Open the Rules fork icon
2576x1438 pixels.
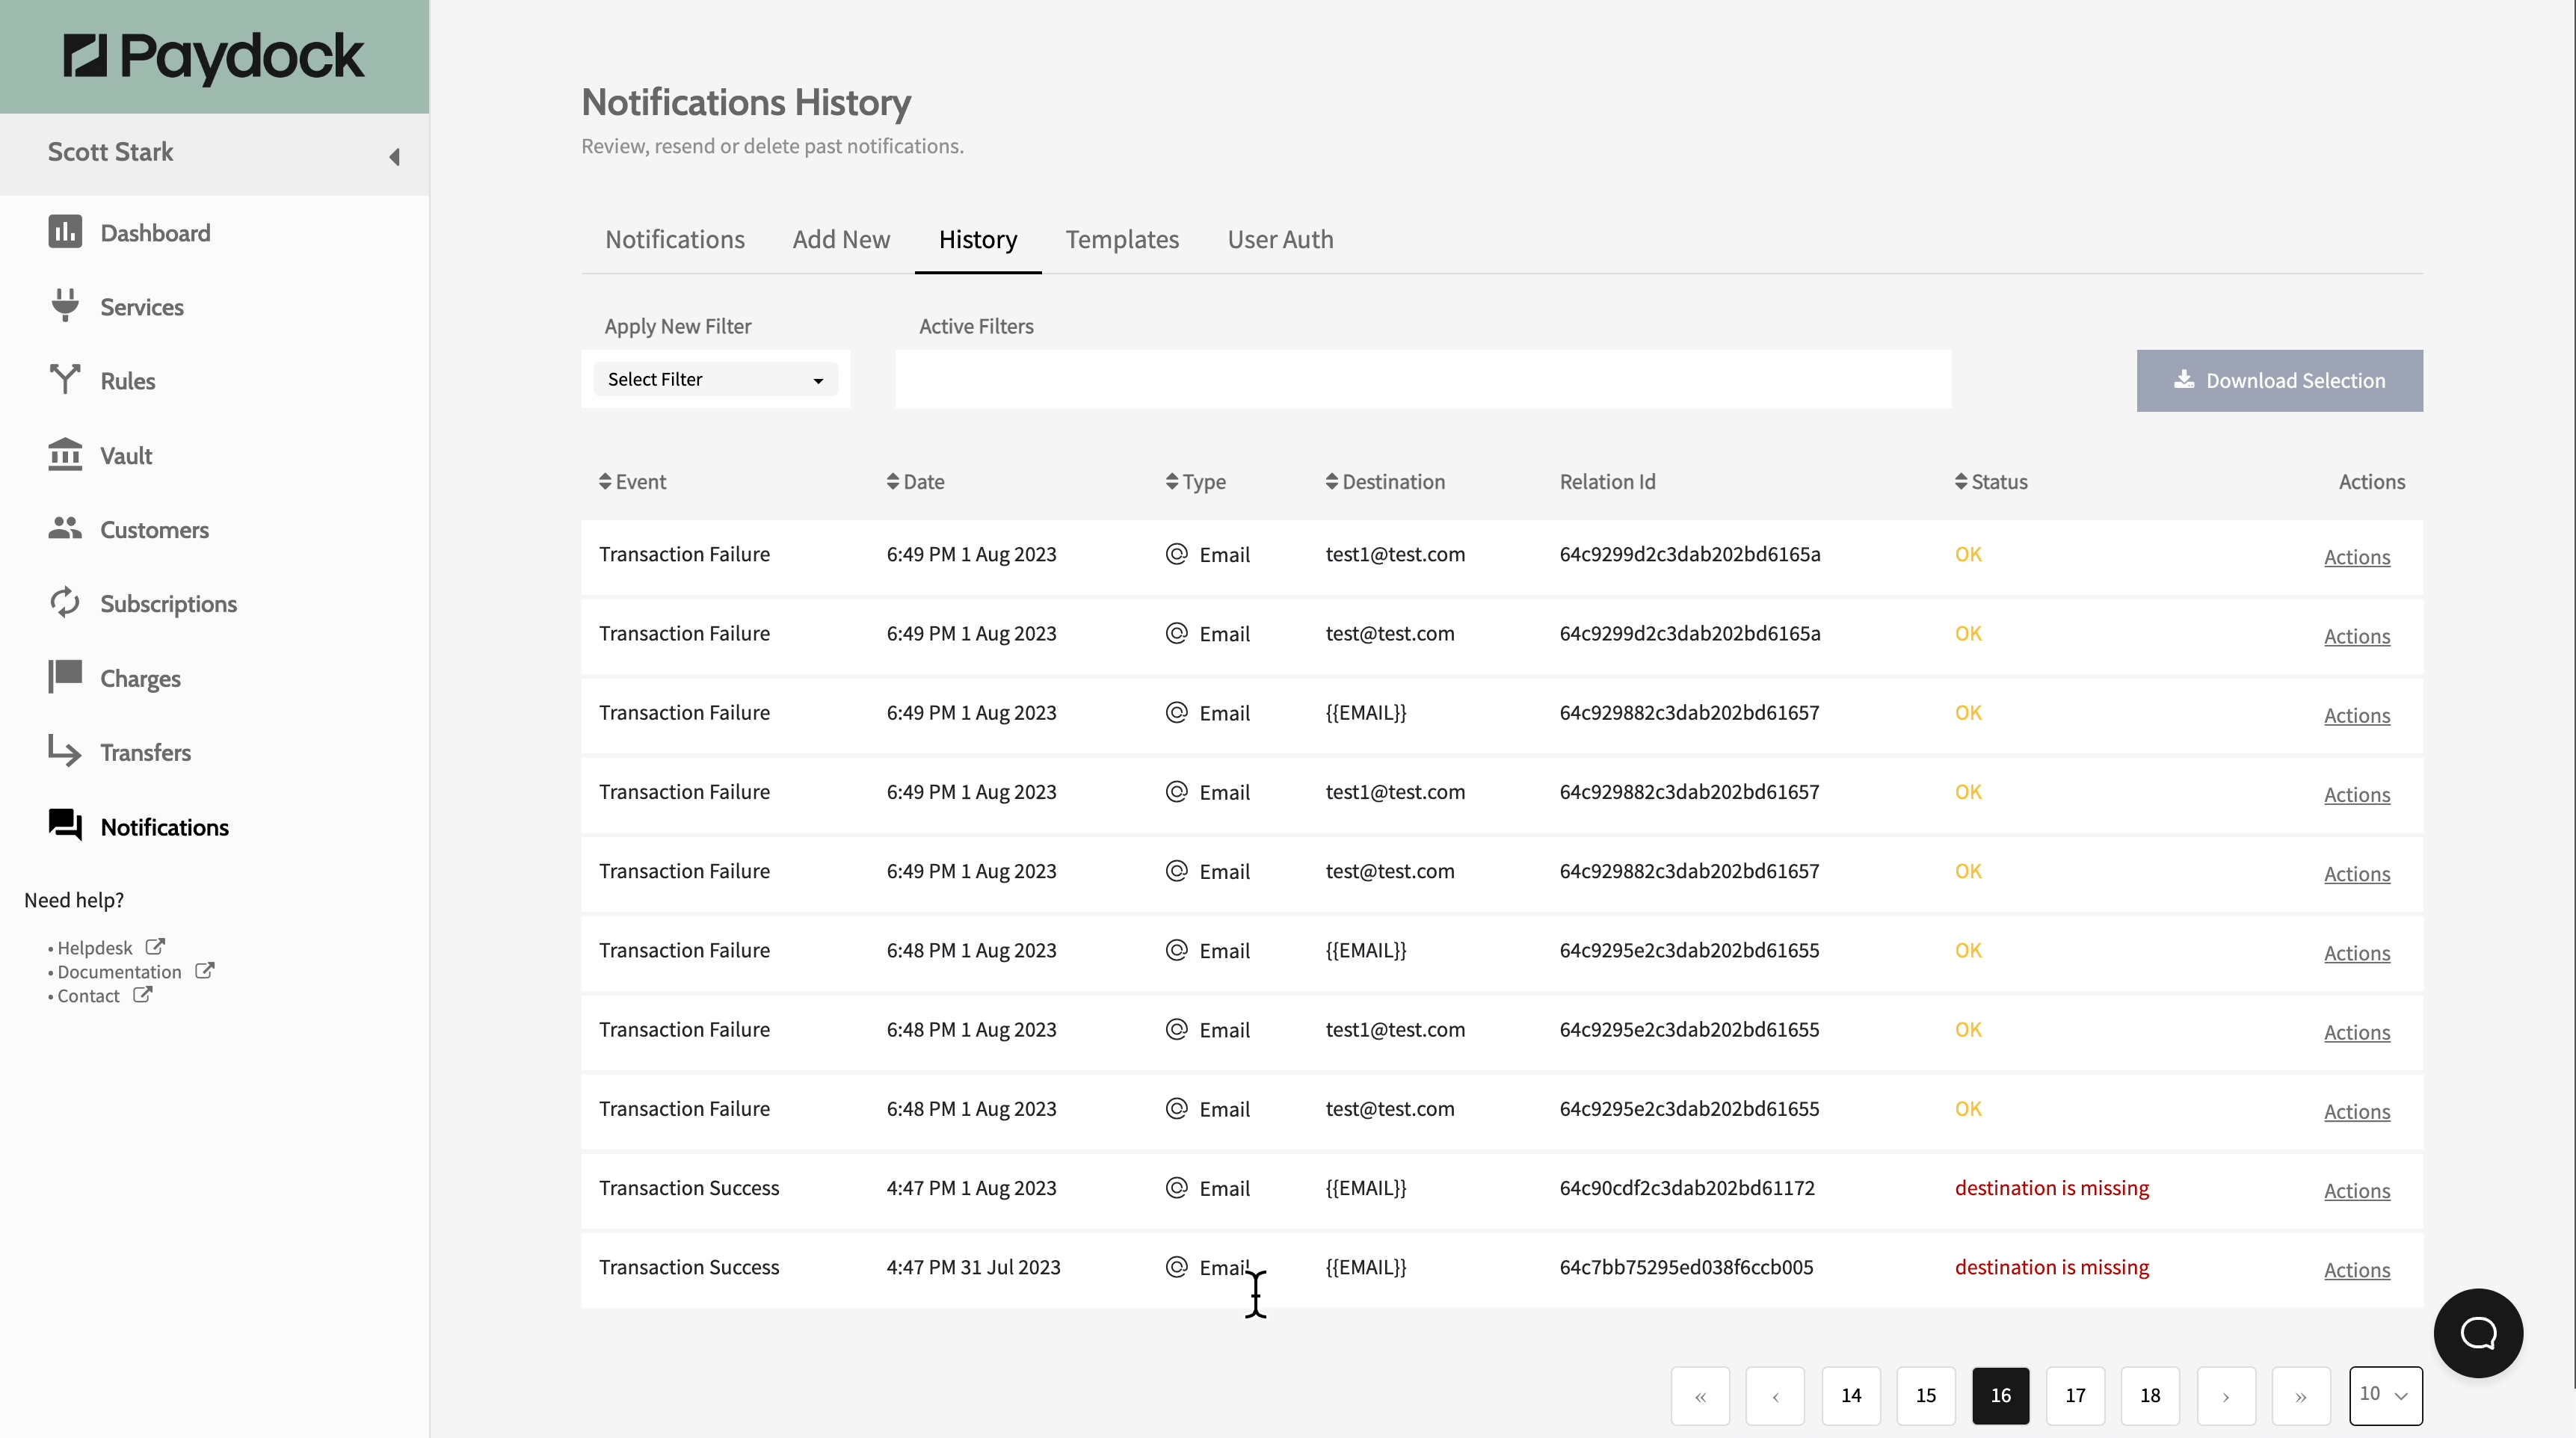click(x=65, y=379)
